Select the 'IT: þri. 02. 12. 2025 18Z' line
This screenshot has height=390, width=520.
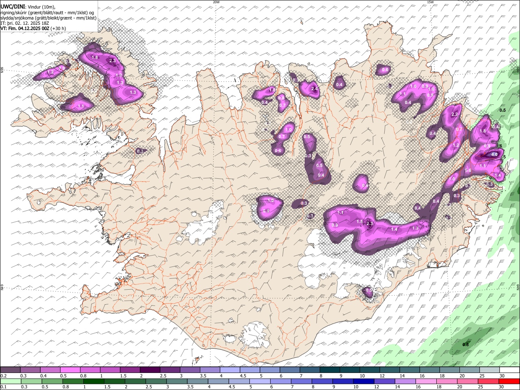click(25, 23)
